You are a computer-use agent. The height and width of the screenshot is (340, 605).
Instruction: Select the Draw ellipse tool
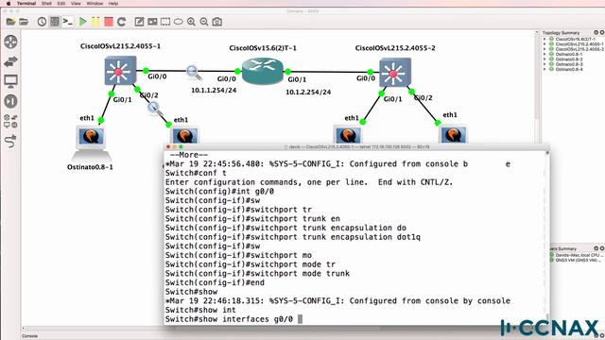(x=179, y=22)
